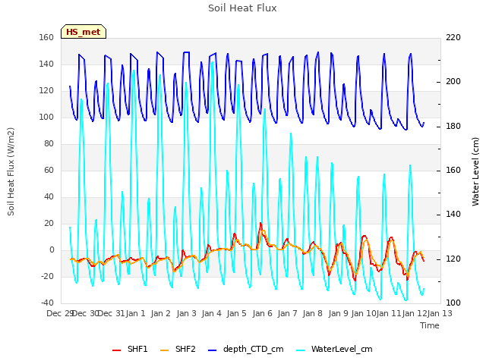Click the 160 left y-axis tick label
486x364 pixels.
point(46,37)
